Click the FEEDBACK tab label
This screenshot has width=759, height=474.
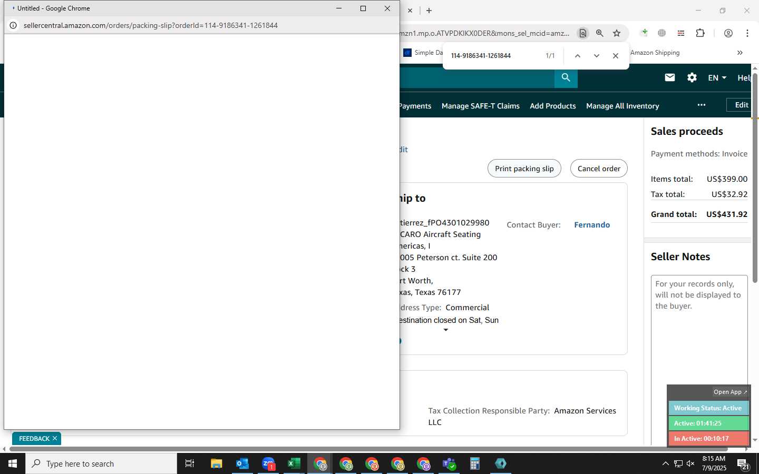(x=34, y=439)
